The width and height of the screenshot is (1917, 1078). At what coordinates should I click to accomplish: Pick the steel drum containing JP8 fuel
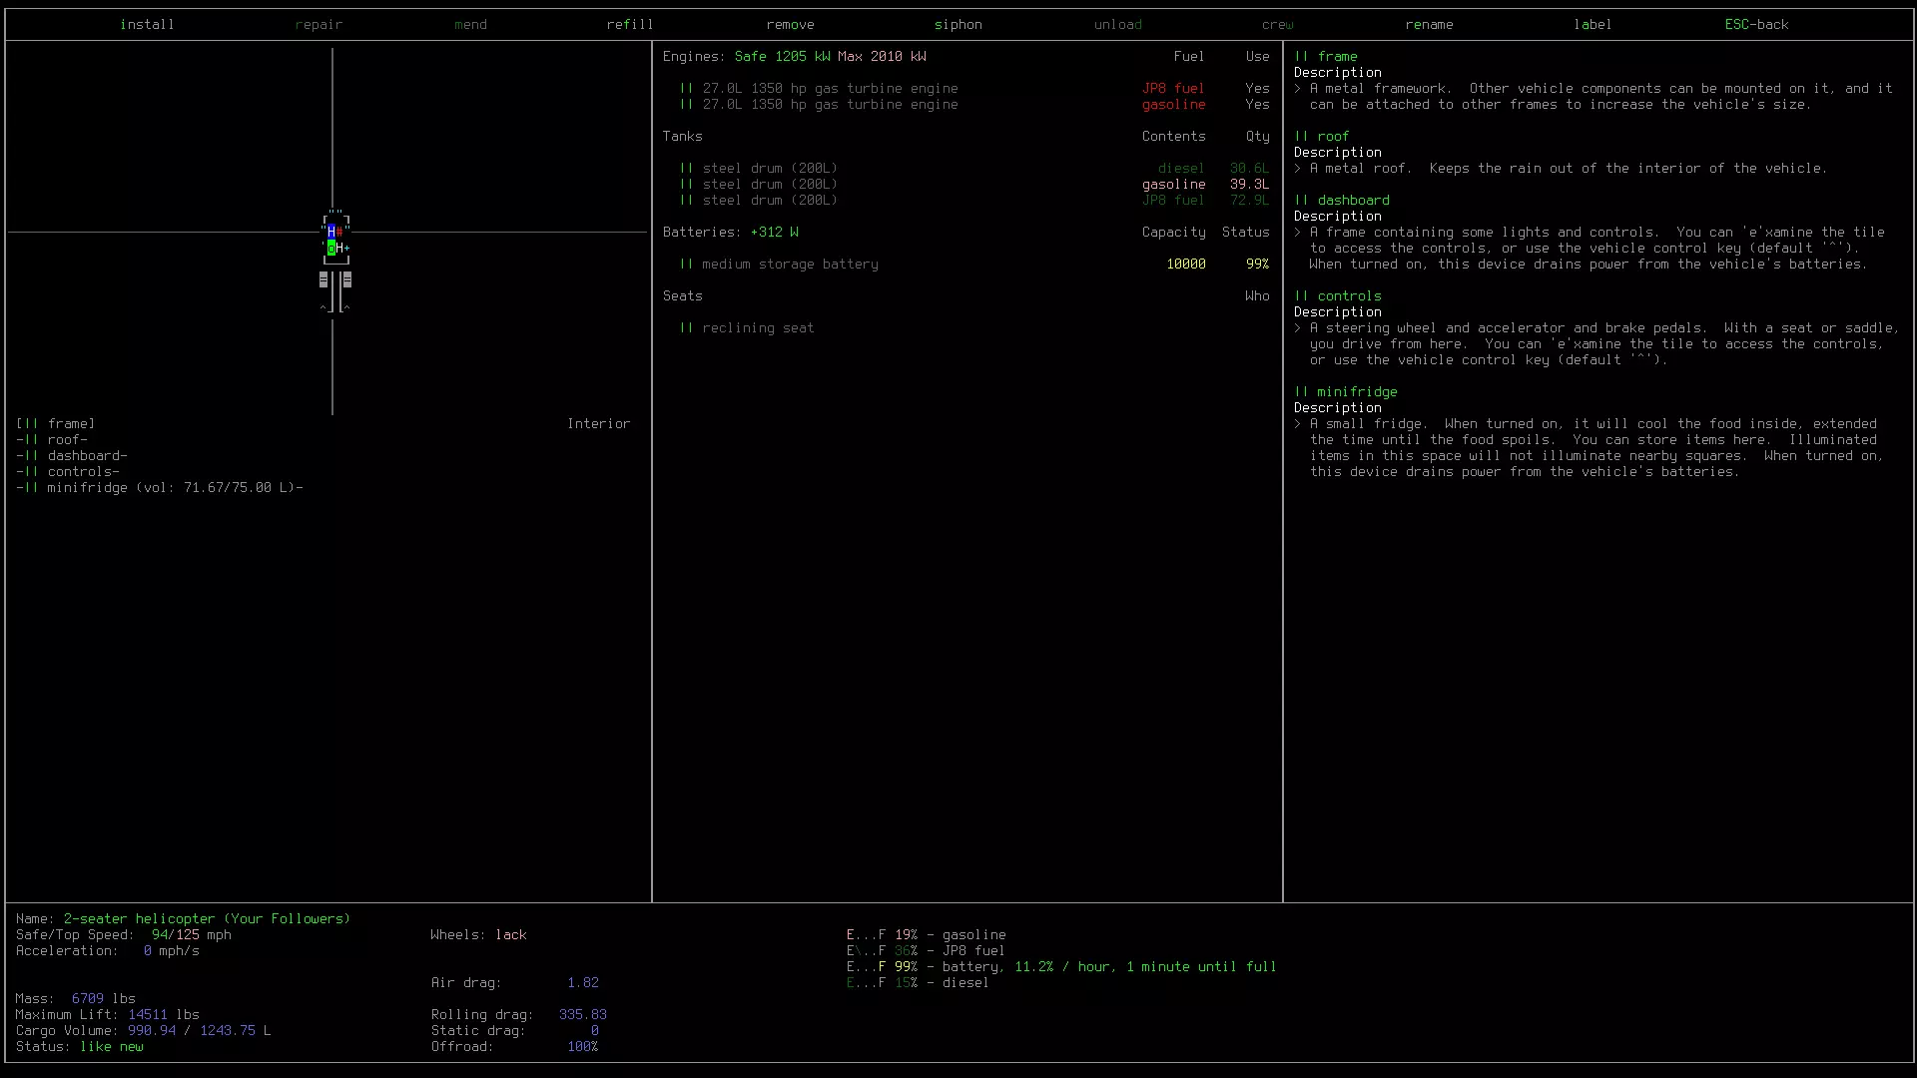point(973,200)
